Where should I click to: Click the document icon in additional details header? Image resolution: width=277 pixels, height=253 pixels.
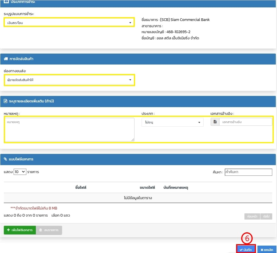[6, 101]
